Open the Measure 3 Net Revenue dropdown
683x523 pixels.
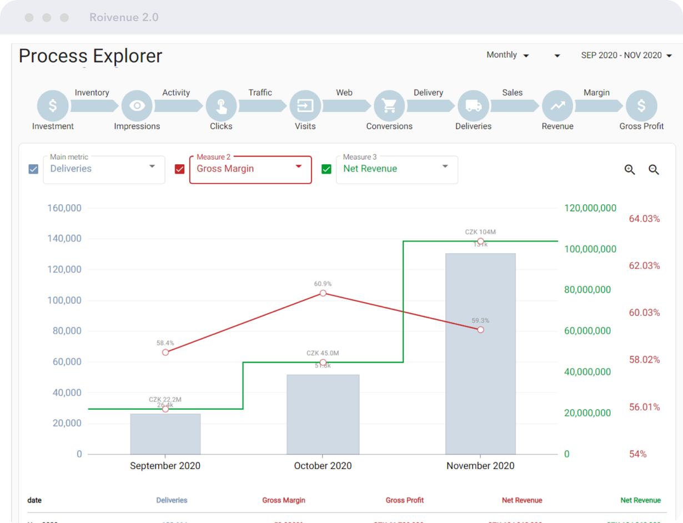[397, 169]
